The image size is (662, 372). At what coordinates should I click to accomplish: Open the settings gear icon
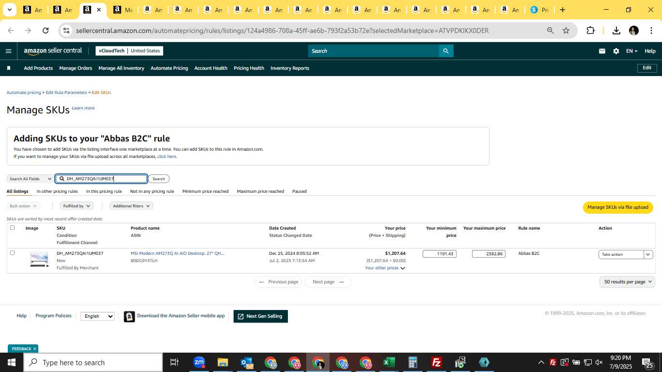pyautogui.click(x=616, y=51)
